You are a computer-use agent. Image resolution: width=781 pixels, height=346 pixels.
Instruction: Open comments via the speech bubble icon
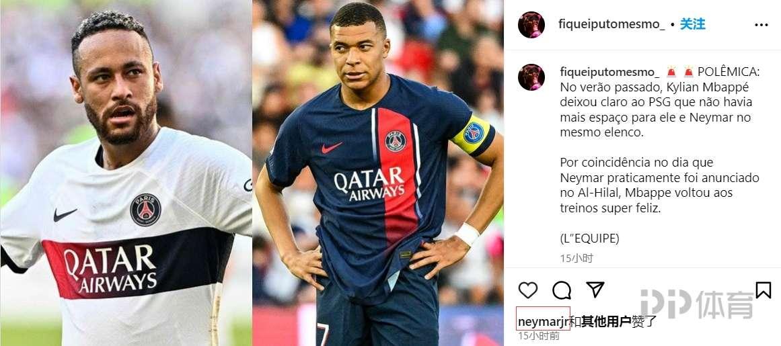(x=561, y=290)
